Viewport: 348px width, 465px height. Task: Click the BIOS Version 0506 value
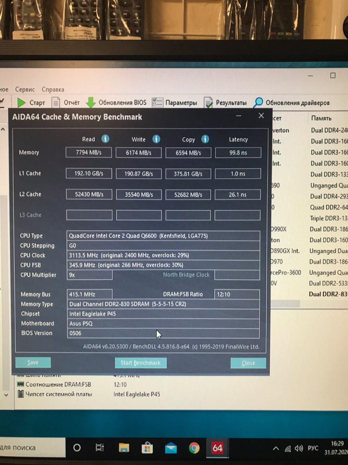click(163, 333)
